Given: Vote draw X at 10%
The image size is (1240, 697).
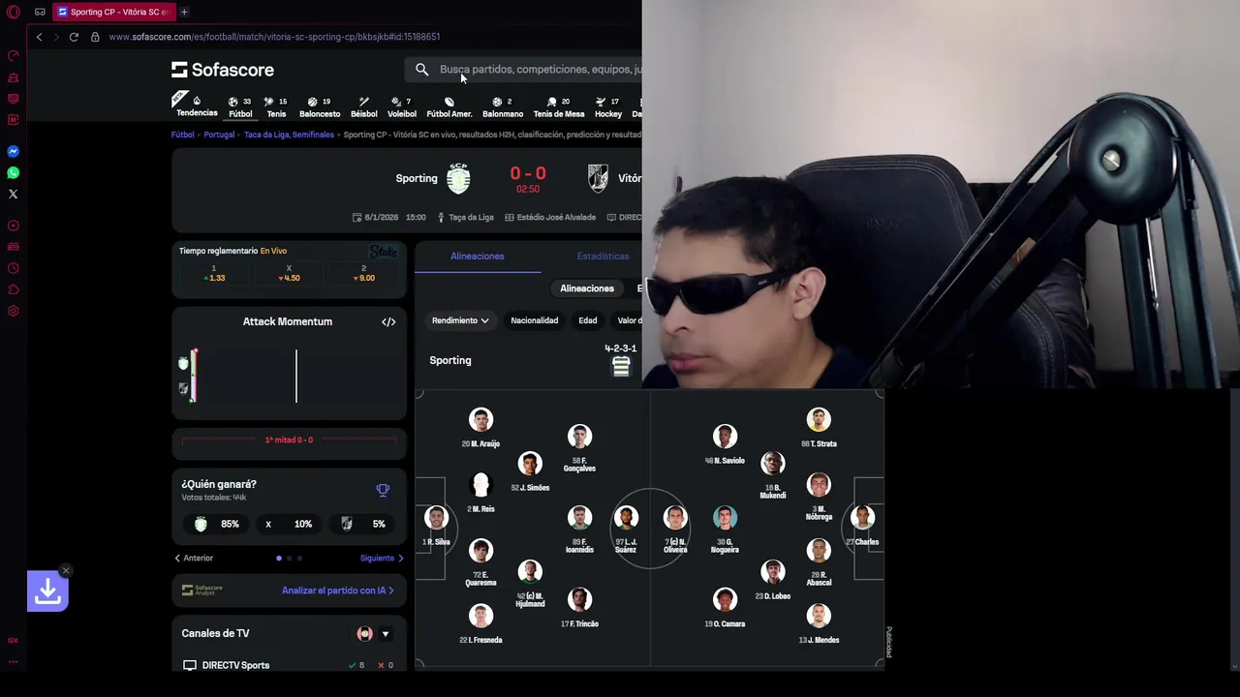Looking at the screenshot, I should tap(289, 524).
